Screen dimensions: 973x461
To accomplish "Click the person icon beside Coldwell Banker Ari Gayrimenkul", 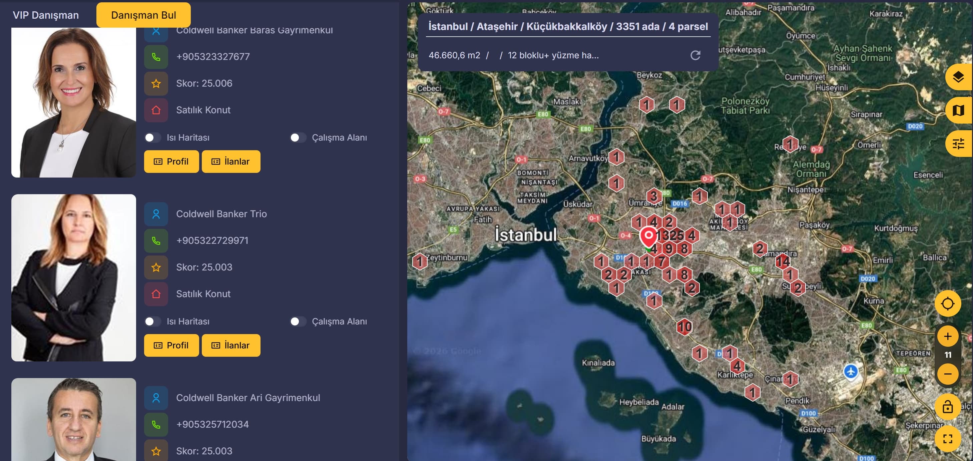I will point(156,398).
